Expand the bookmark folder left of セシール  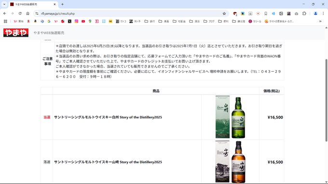click(238, 21)
